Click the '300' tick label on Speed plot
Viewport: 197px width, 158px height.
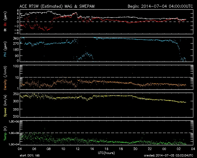click(16, 101)
